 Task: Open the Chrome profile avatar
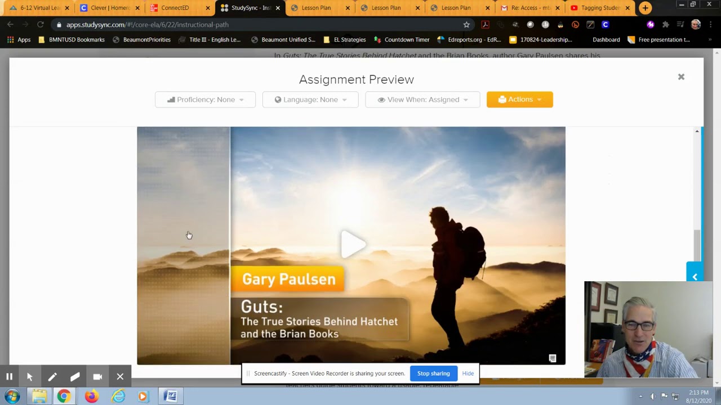(696, 25)
